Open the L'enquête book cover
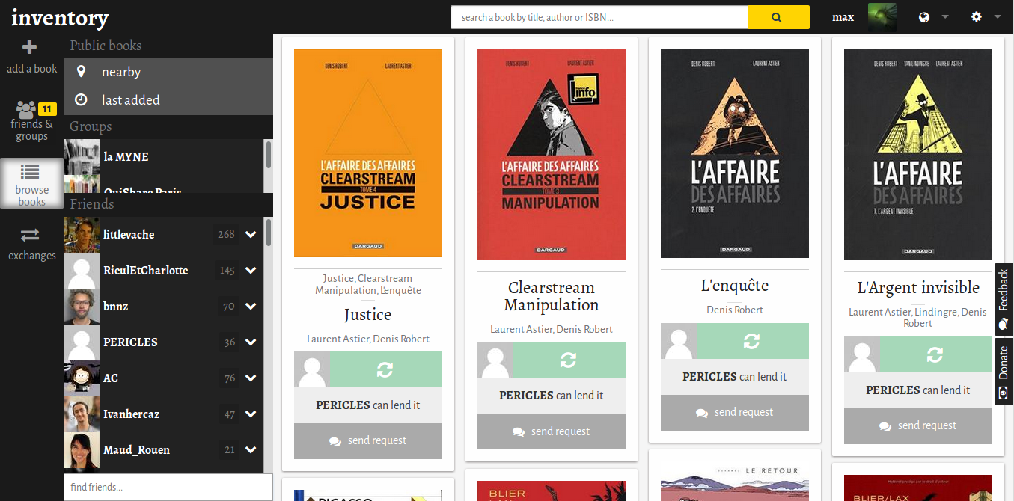 [735, 153]
